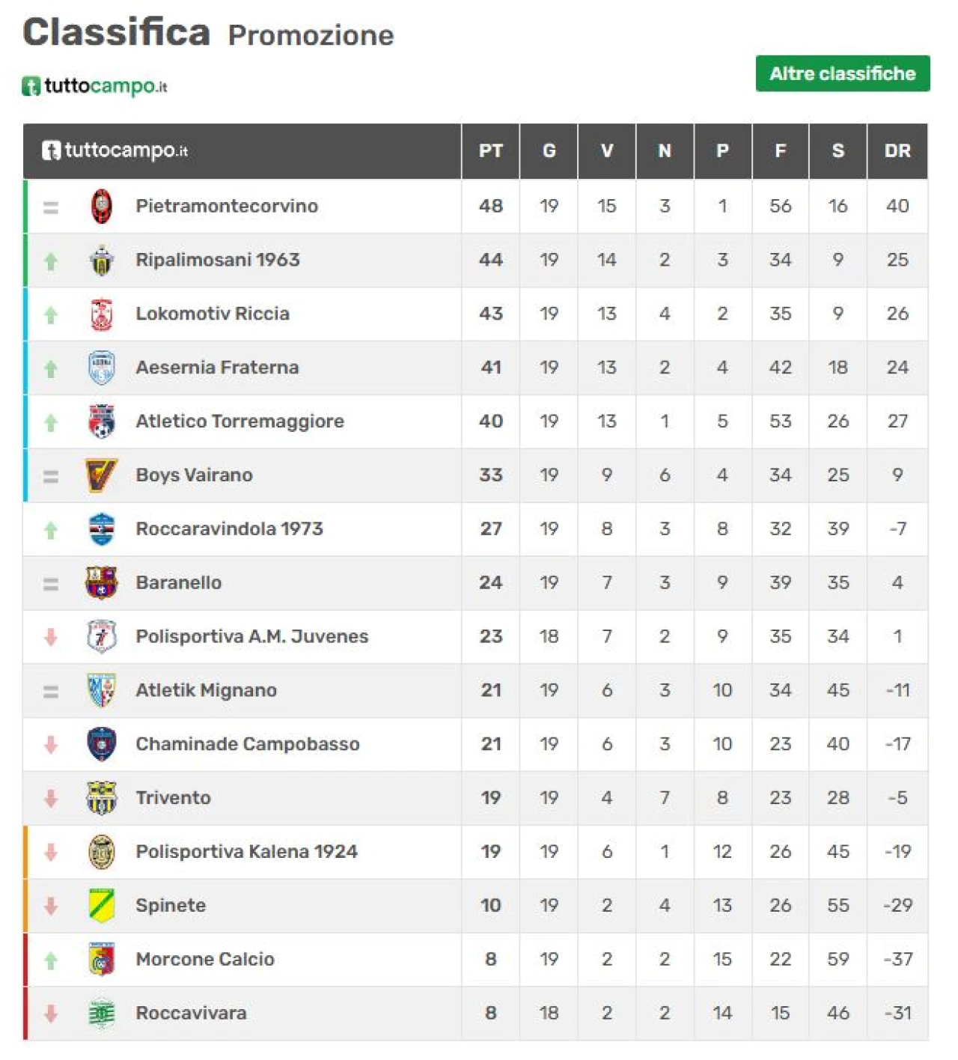This screenshot has height=1060, width=958.
Task: Click the DR column header
Action: point(897,151)
